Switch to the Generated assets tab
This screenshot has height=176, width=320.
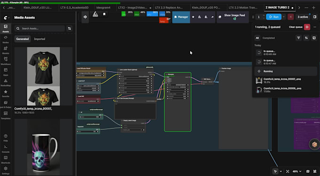pyautogui.click(x=23, y=39)
